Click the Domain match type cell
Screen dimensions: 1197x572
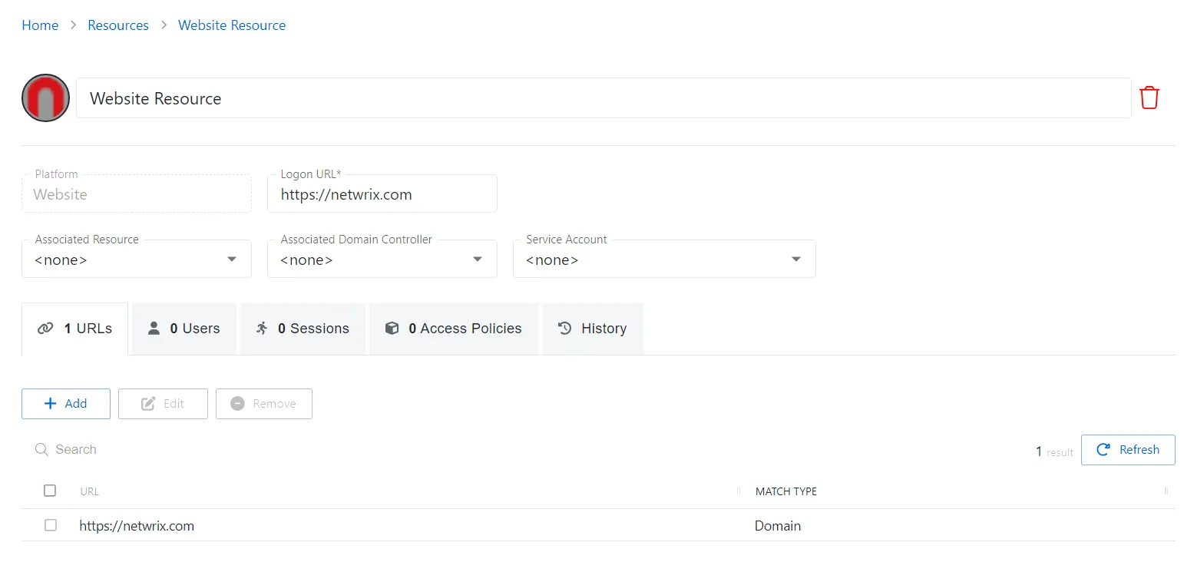tap(778, 526)
